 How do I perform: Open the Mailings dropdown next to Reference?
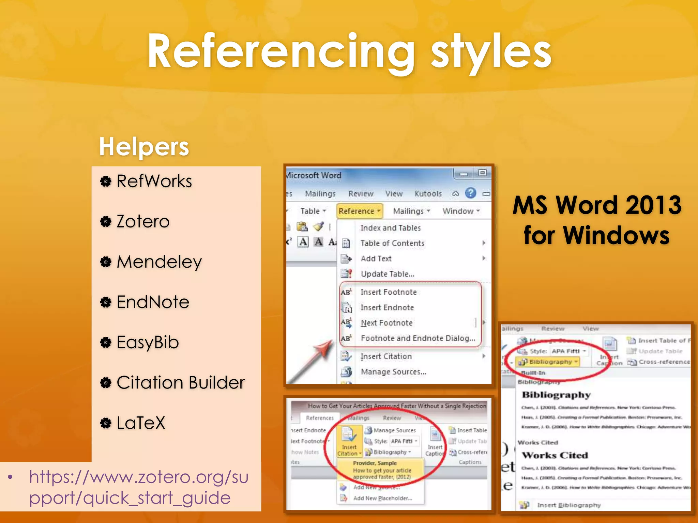click(x=412, y=211)
